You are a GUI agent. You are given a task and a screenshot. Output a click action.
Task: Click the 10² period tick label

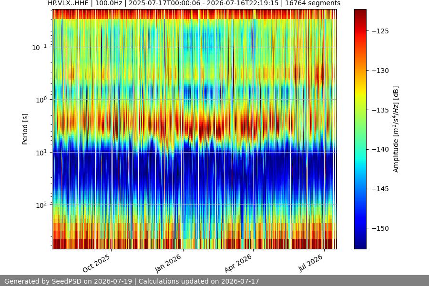point(41,205)
